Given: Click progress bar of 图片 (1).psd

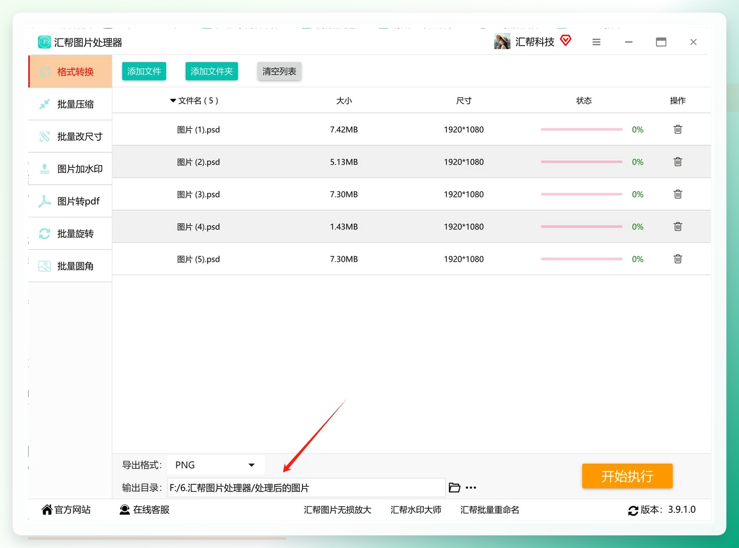Looking at the screenshot, I should [582, 129].
